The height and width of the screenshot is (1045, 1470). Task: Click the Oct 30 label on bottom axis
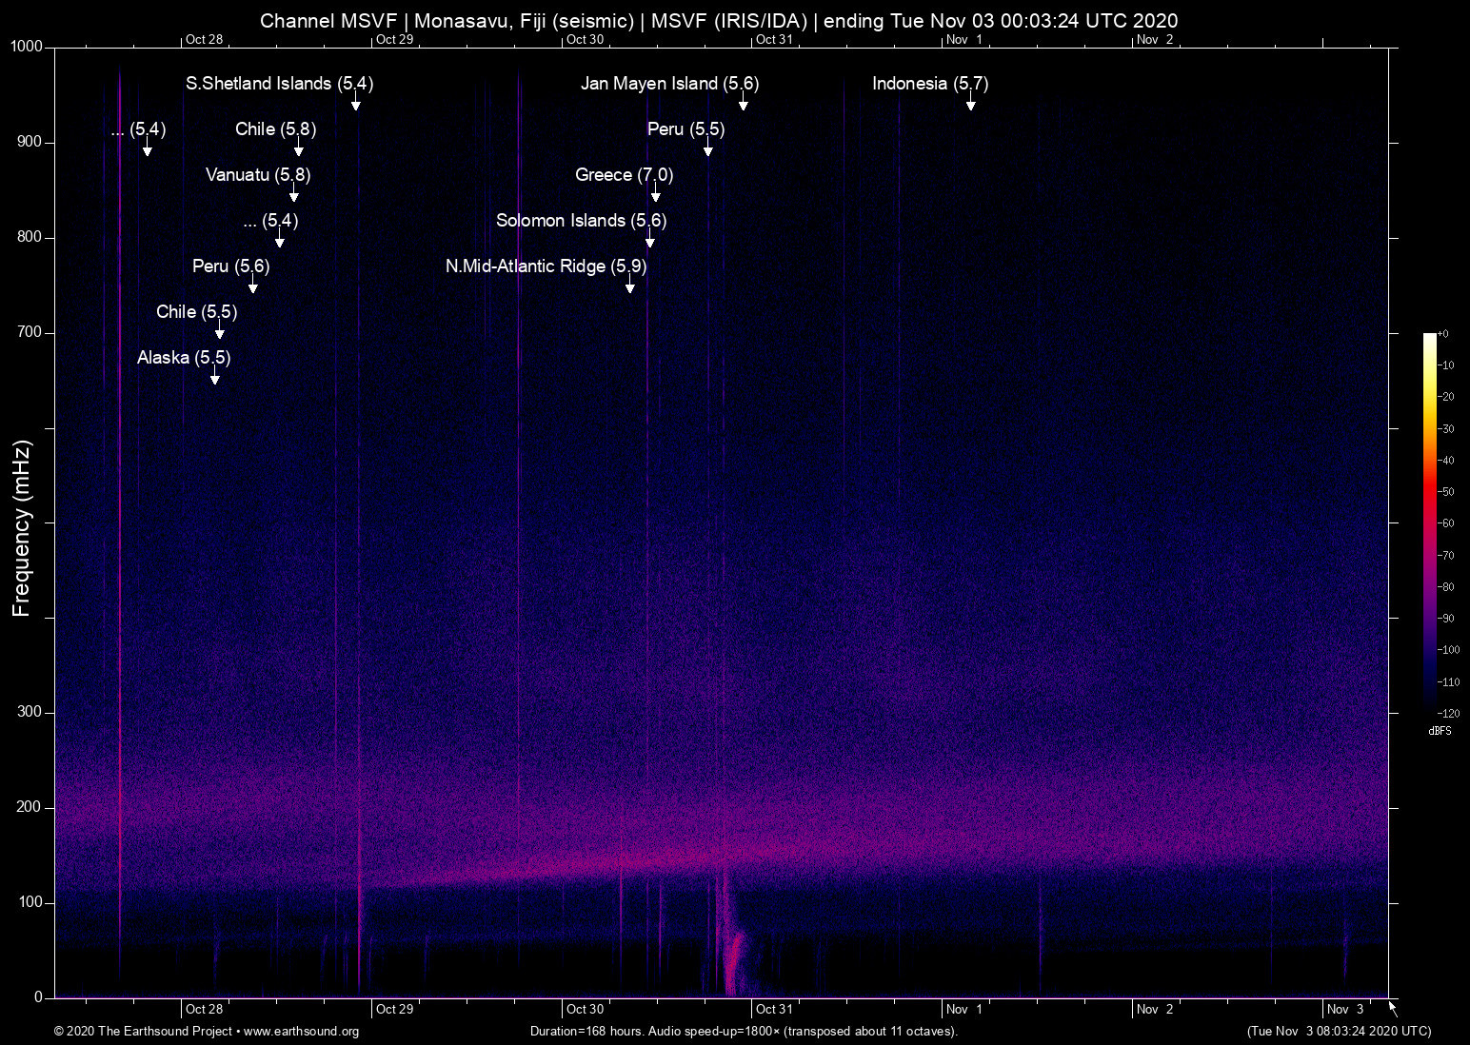(585, 1010)
